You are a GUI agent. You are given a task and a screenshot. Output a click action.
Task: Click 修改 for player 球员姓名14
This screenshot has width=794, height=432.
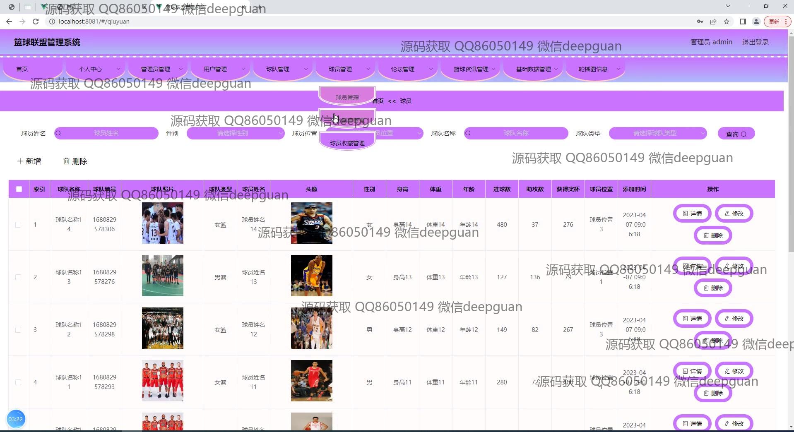coord(734,214)
